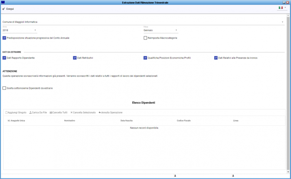Uncheck Dati Relativi alle Presenze da kronos

(x=216, y=58)
